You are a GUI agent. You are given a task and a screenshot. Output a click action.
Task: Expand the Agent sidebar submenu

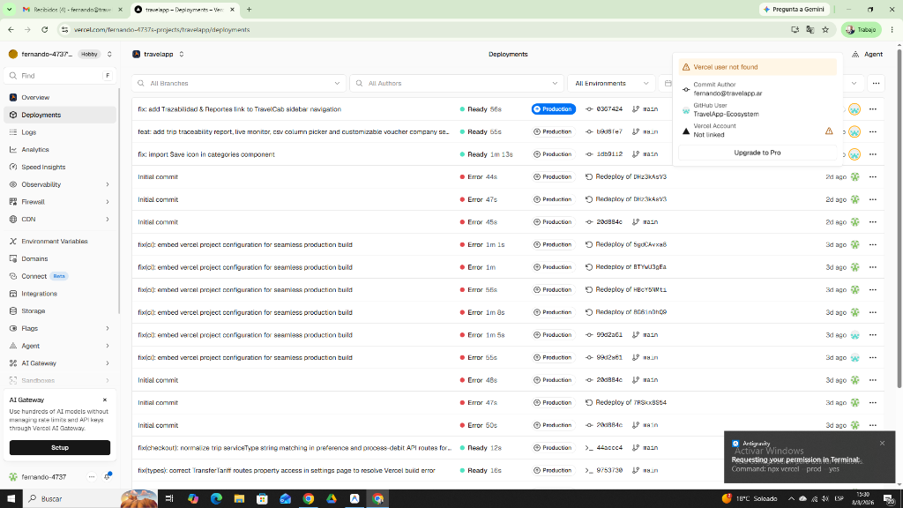108,346
